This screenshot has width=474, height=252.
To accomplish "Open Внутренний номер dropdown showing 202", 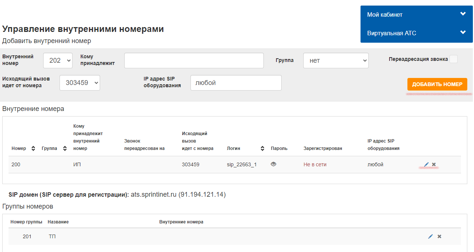I will pyautogui.click(x=58, y=60).
